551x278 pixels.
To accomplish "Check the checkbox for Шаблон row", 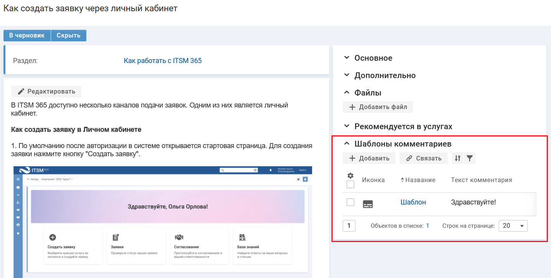I will (x=350, y=202).
